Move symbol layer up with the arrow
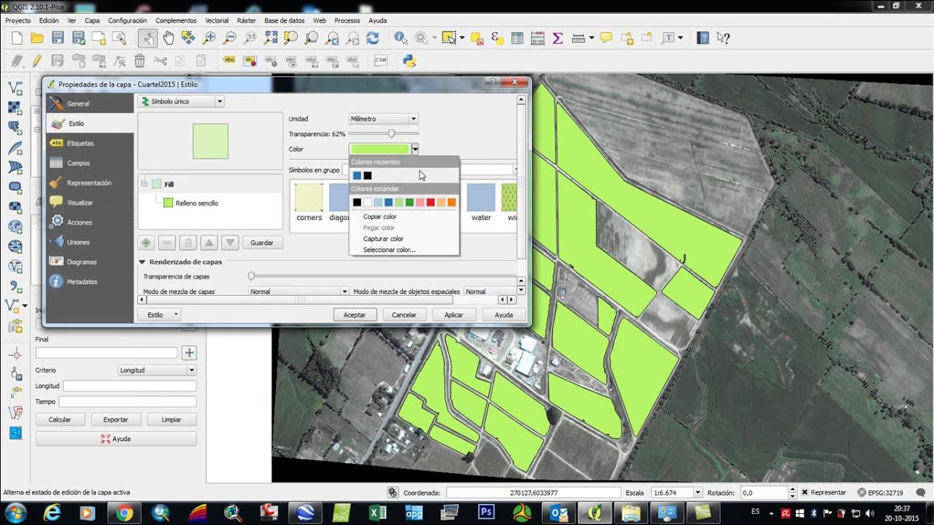 coord(209,243)
